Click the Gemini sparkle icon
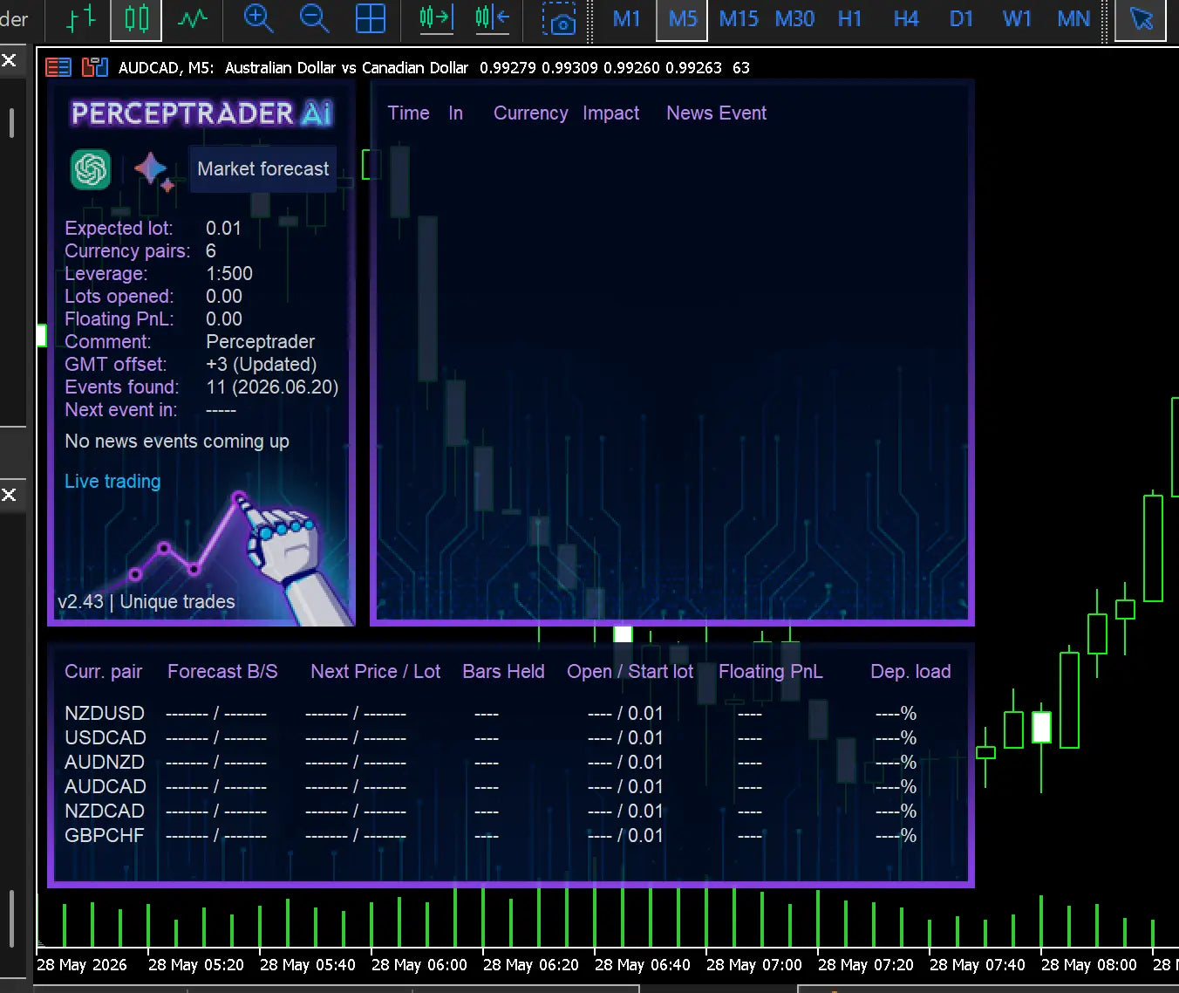 (153, 170)
